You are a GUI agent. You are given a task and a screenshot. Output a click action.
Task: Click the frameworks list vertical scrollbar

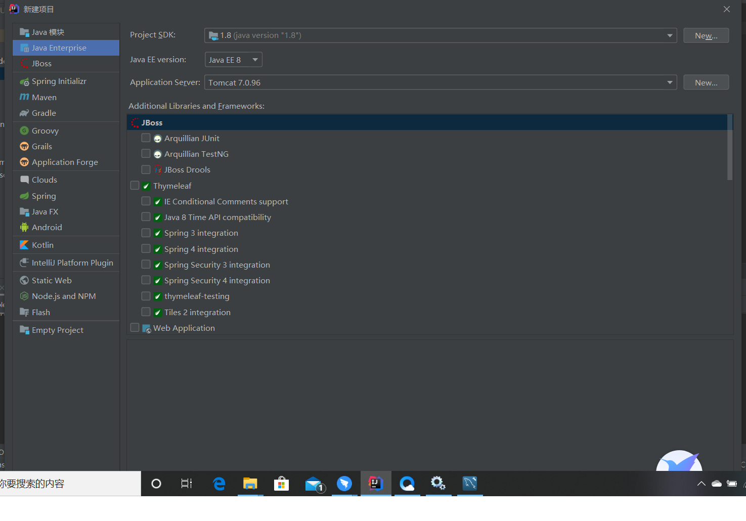coord(730,147)
